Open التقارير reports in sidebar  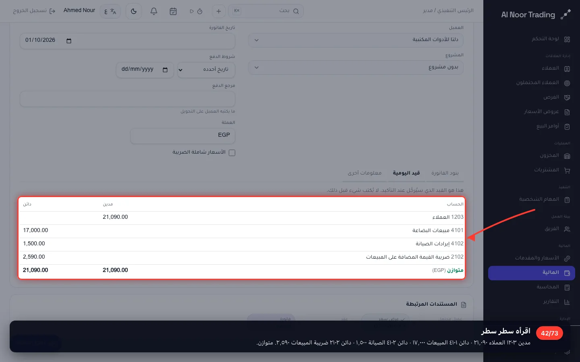(532, 302)
